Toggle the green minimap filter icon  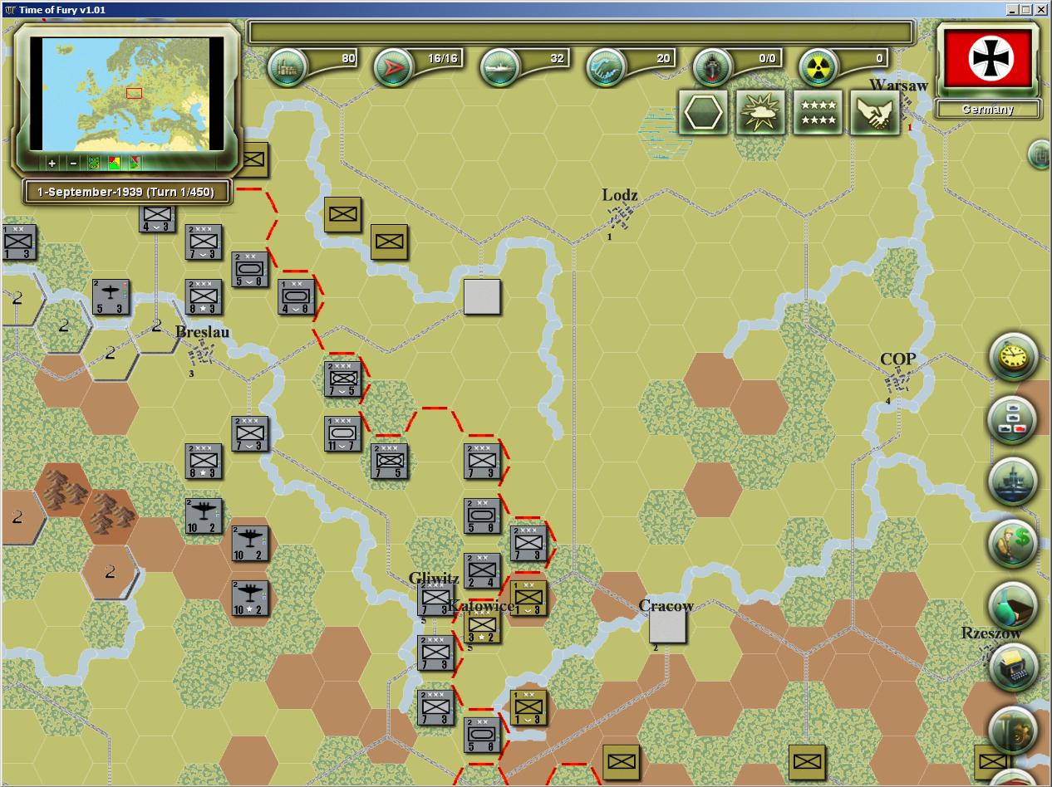(x=93, y=163)
